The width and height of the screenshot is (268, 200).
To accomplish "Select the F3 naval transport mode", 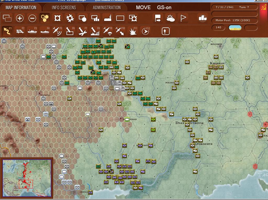I will click(32, 31).
